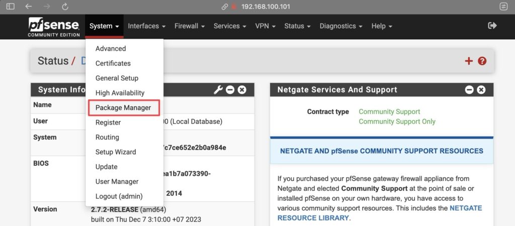Click the logout arrow icon in navbar
Screen dimensions: 515x226
click(x=492, y=26)
